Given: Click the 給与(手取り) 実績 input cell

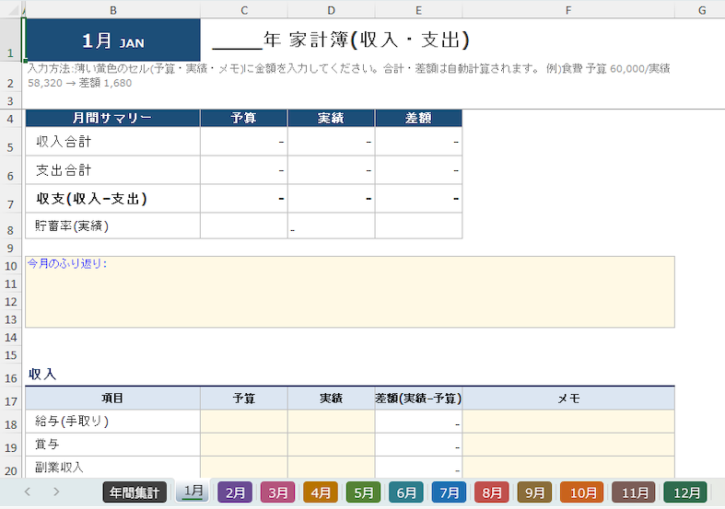Looking at the screenshot, I should [331, 422].
